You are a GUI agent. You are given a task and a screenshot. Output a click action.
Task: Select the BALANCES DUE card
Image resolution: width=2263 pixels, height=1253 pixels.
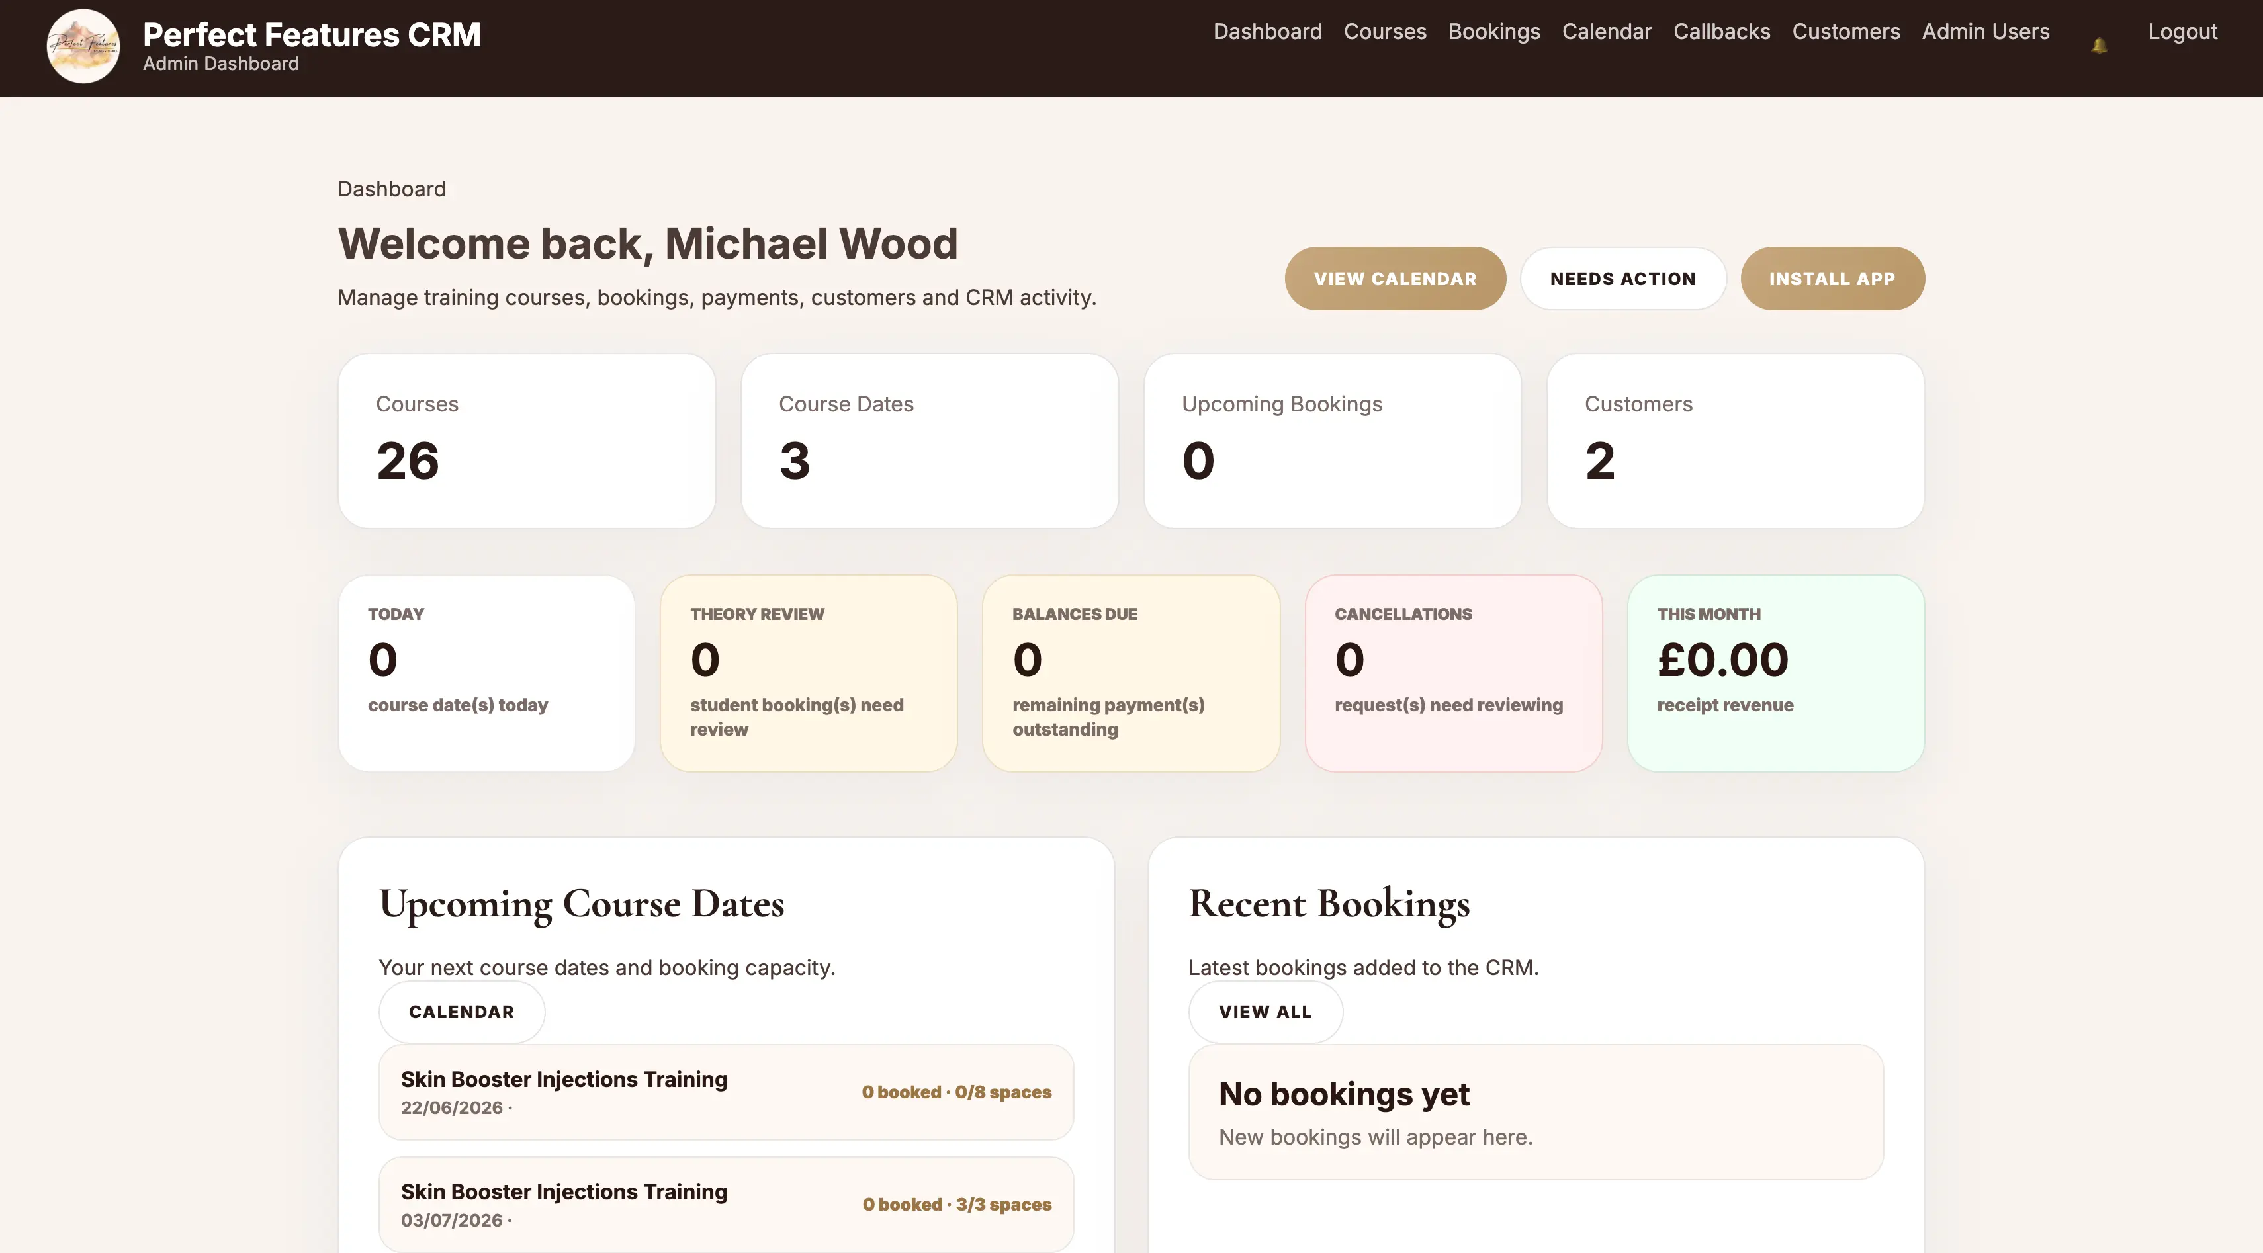[x=1131, y=673]
